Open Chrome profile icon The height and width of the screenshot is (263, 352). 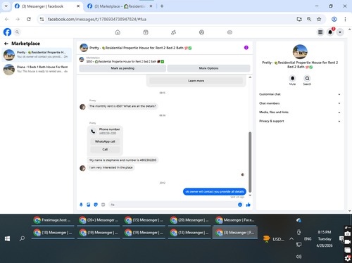(334, 19)
